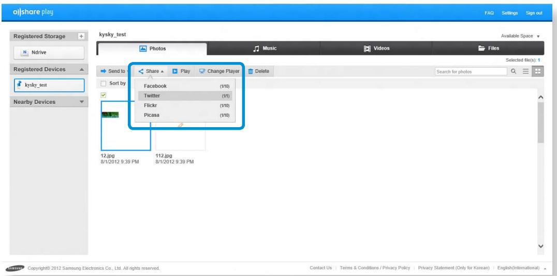This screenshot has width=557, height=276.
Task: Switch to grid thumbnail view icon
Action: [x=537, y=71]
